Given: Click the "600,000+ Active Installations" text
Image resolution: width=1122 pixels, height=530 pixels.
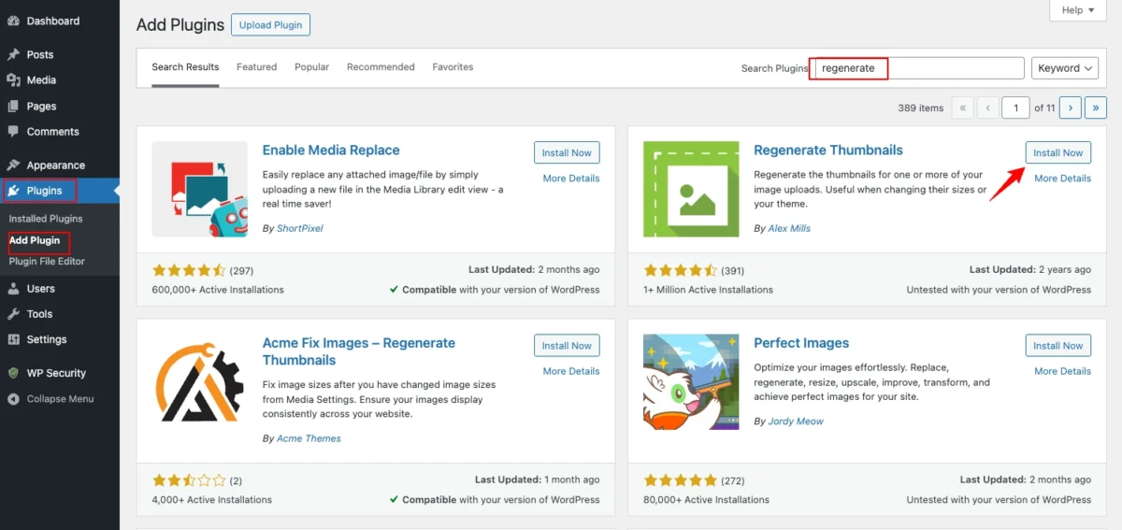Looking at the screenshot, I should (x=218, y=290).
